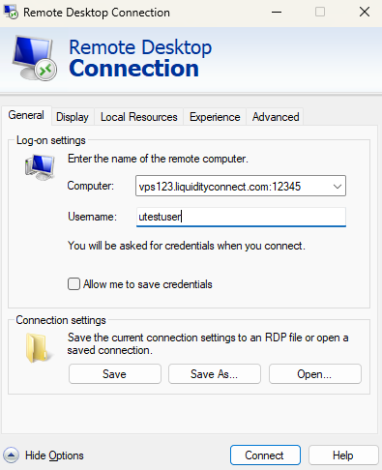Click the Hide Options label

coord(54,455)
